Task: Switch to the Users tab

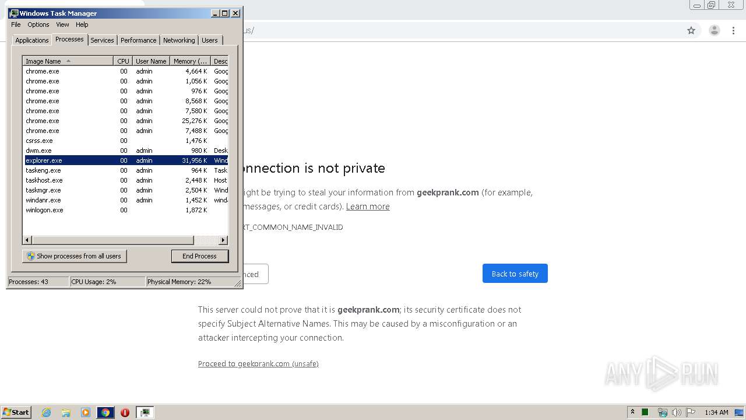Action: 210,40
